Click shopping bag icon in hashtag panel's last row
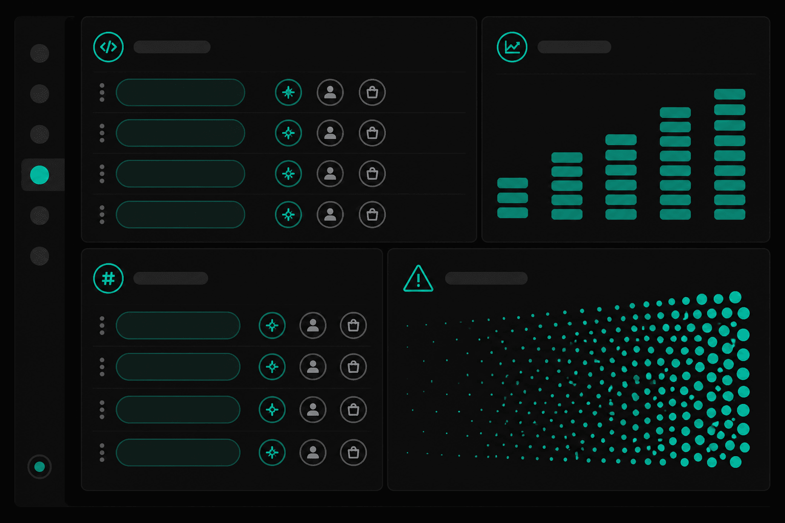Image resolution: width=785 pixels, height=523 pixels. point(353,453)
